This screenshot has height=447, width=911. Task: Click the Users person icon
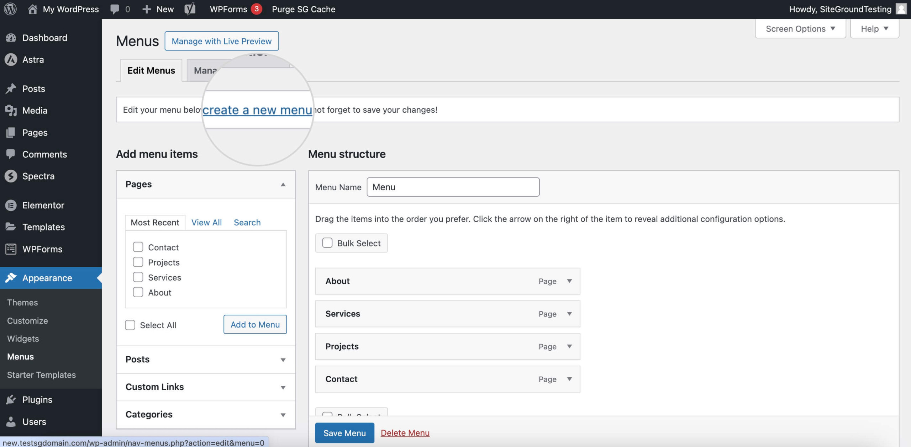[x=11, y=422]
